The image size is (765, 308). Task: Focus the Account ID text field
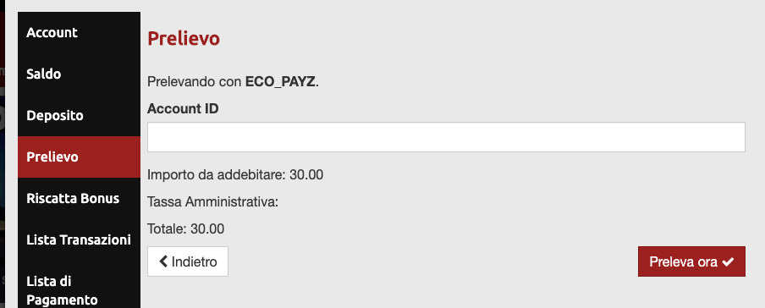[446, 137]
